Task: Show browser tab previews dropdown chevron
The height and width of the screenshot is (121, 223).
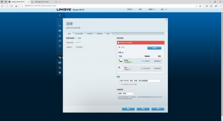Action: pyautogui.click(x=60, y=2)
